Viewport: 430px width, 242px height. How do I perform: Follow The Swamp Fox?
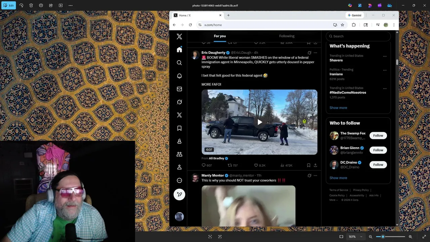(378, 135)
